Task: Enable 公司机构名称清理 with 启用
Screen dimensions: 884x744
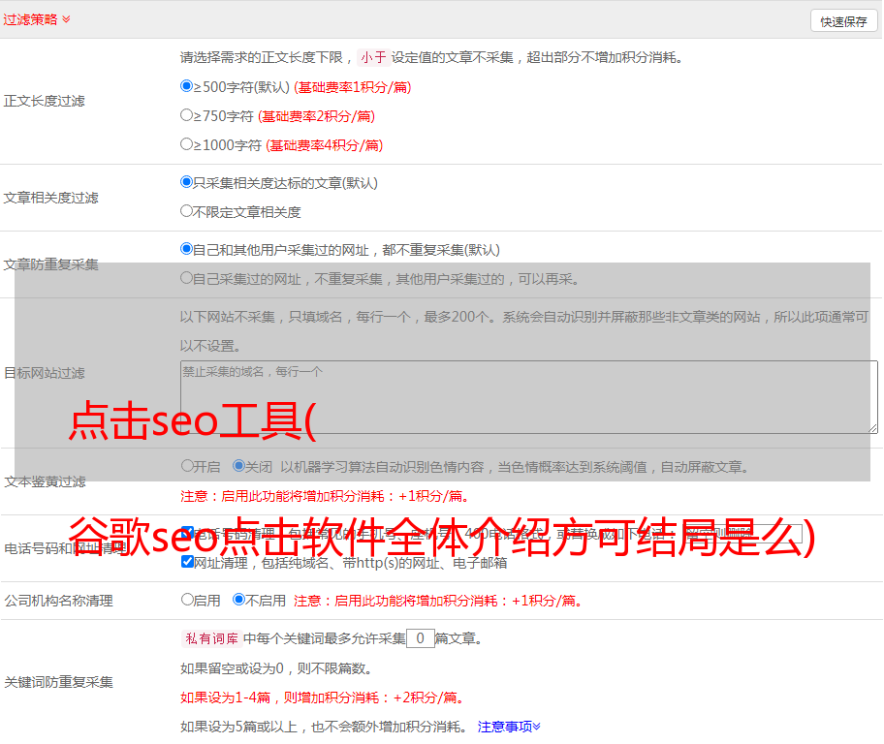Action: tap(187, 599)
